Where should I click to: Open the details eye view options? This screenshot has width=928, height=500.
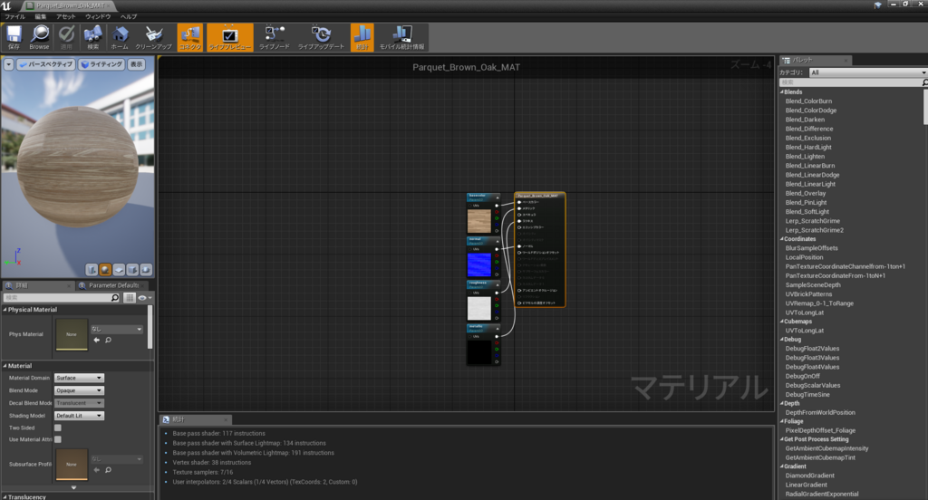tap(144, 298)
